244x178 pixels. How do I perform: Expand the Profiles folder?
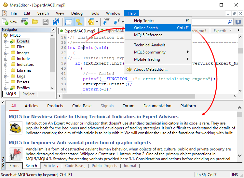6,88
